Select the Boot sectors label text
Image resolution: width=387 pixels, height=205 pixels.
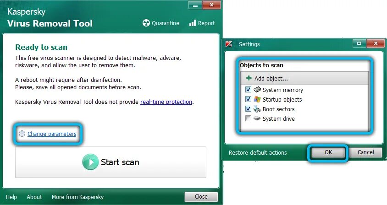278,109
